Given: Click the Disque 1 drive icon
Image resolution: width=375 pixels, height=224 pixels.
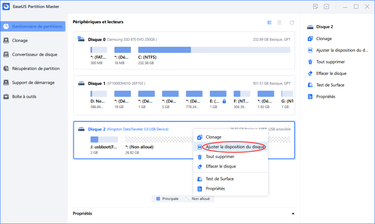Looking at the screenshot, I should [x=81, y=83].
